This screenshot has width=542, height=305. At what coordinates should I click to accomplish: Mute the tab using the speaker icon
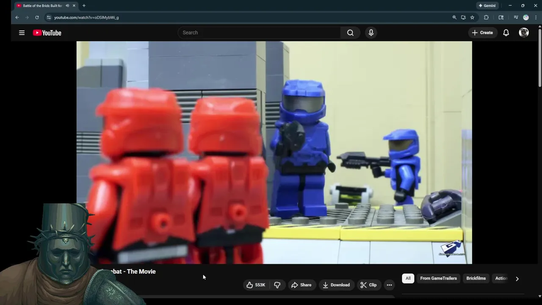click(67, 6)
